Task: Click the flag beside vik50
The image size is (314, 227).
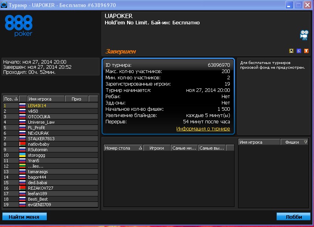Action: point(22,111)
